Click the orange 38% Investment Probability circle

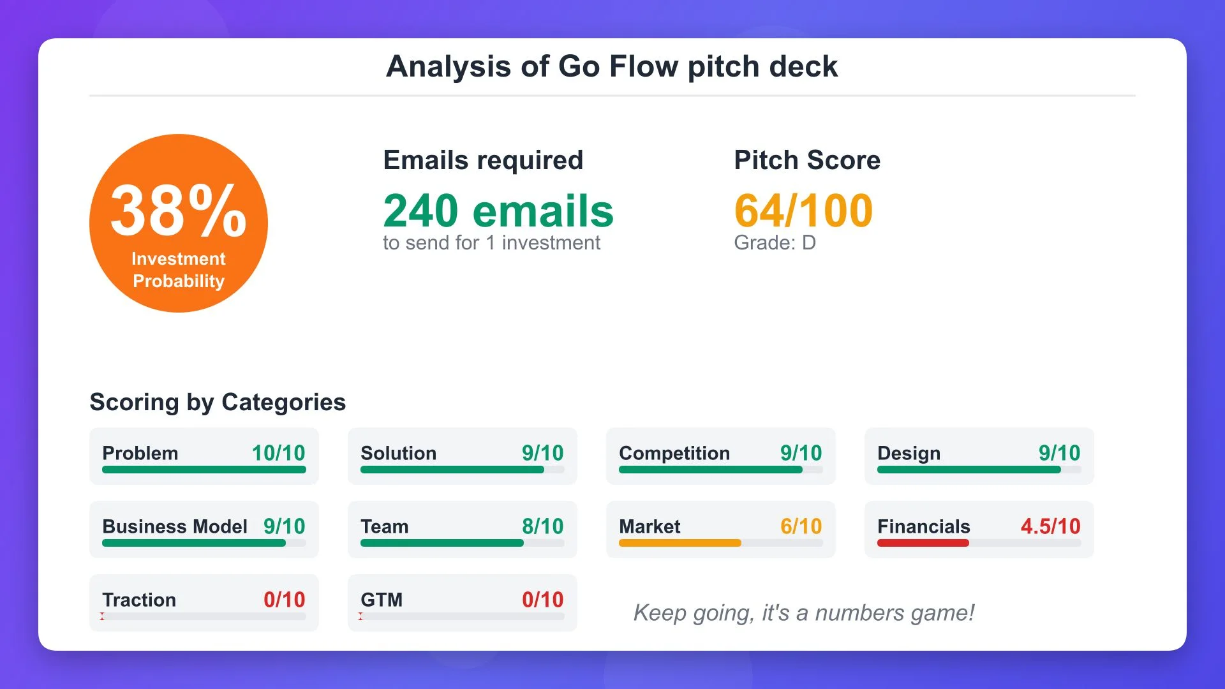point(179,223)
